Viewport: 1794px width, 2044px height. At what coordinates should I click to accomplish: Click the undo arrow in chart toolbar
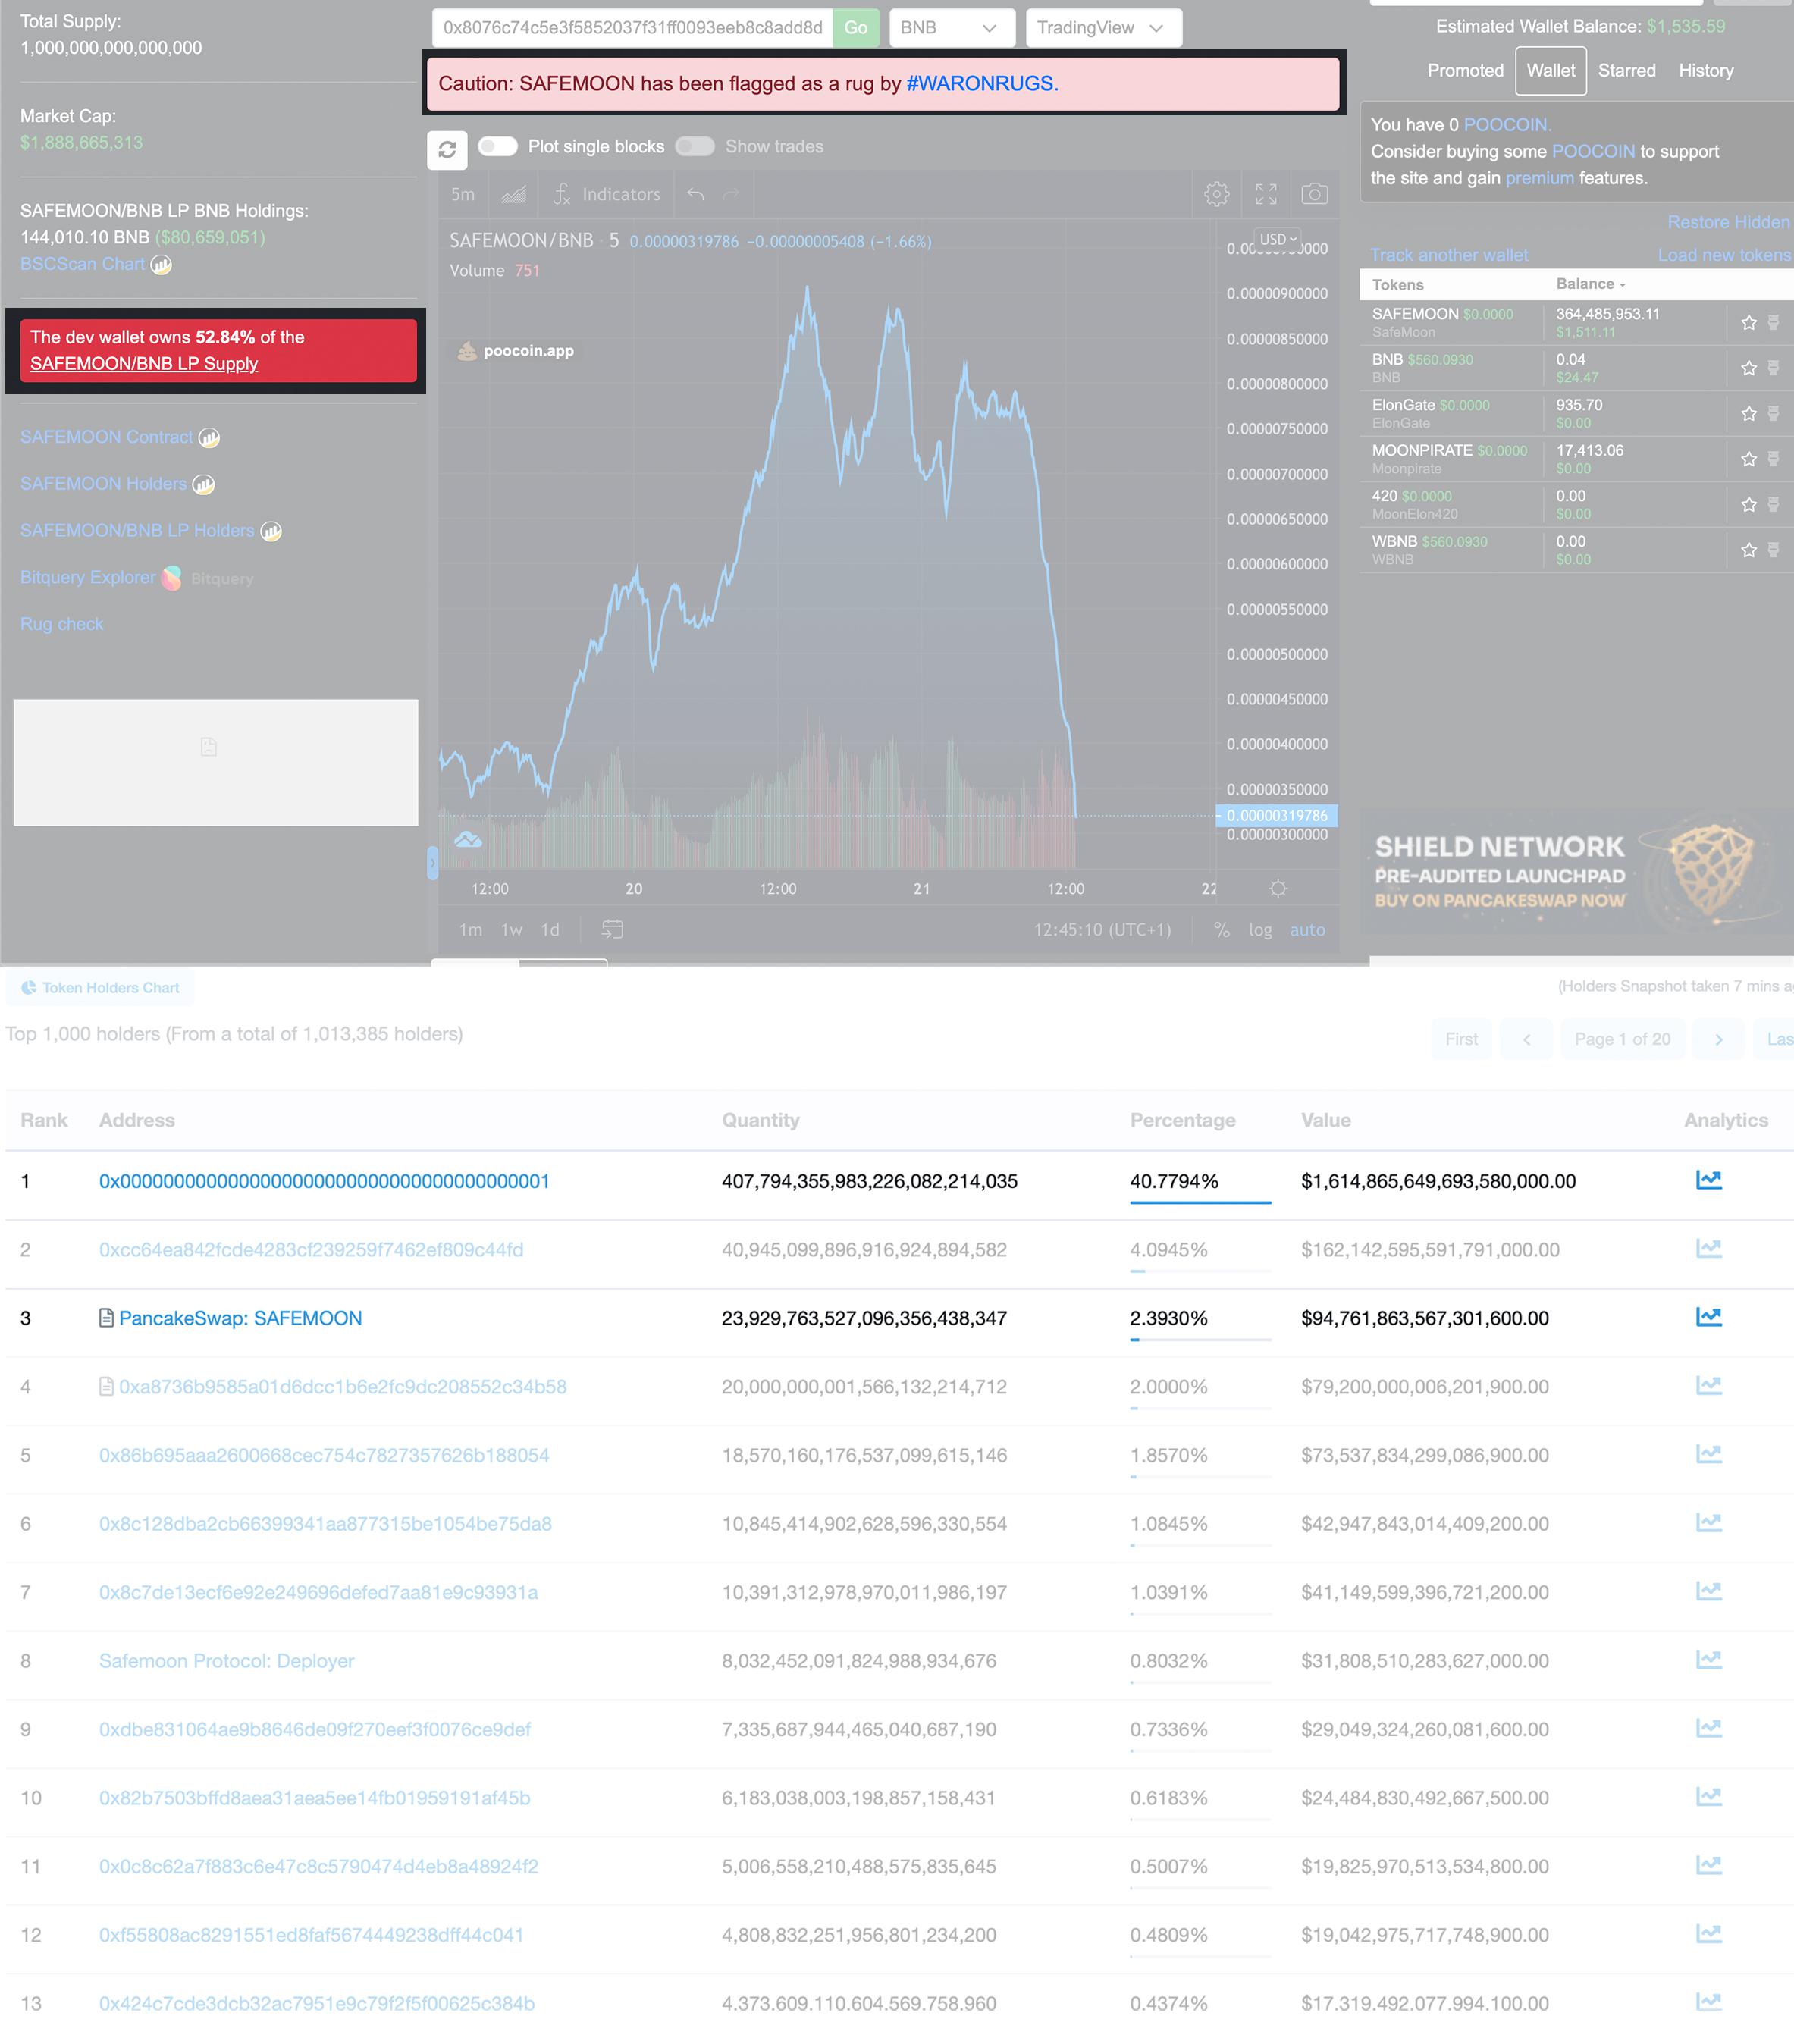coord(696,194)
